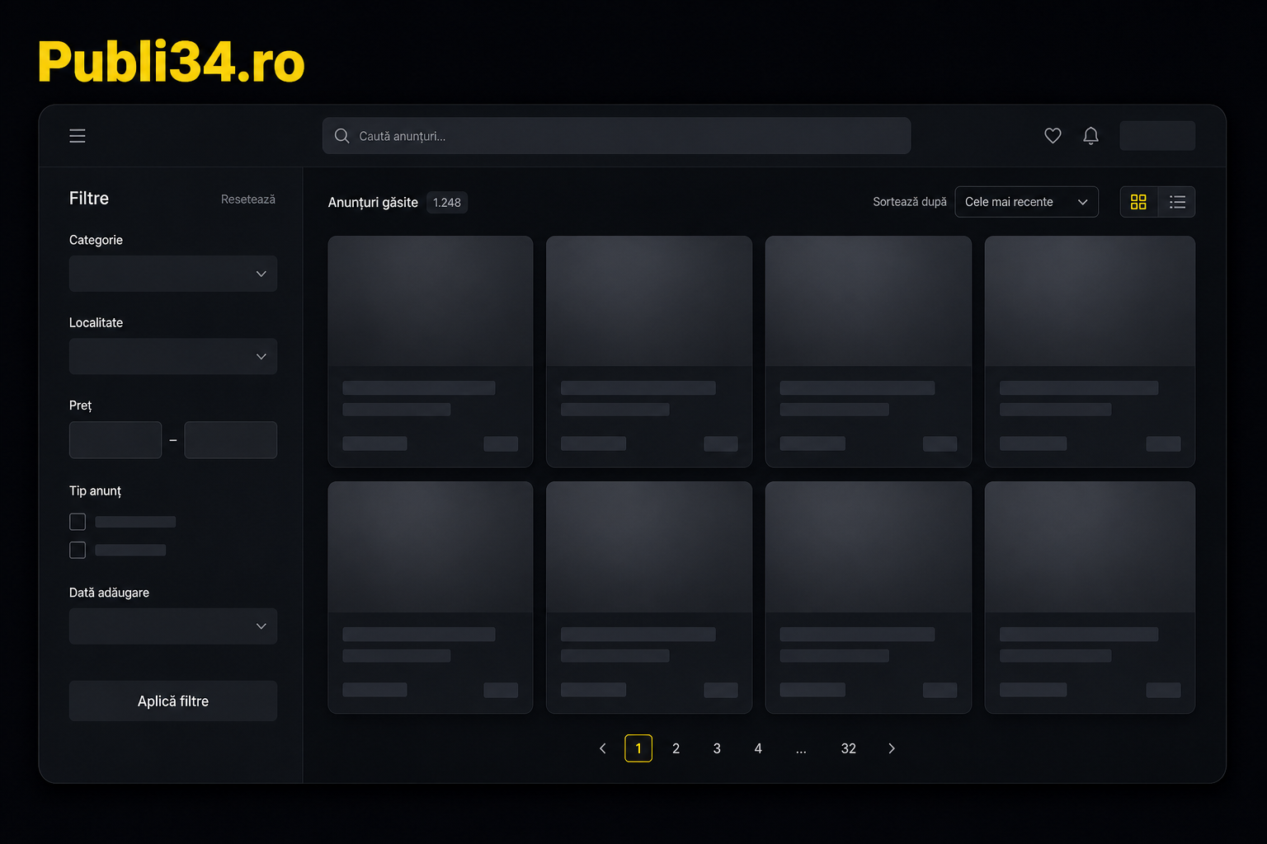The height and width of the screenshot is (844, 1267).
Task: Click the 'Sortează după' label
Action: (x=910, y=202)
